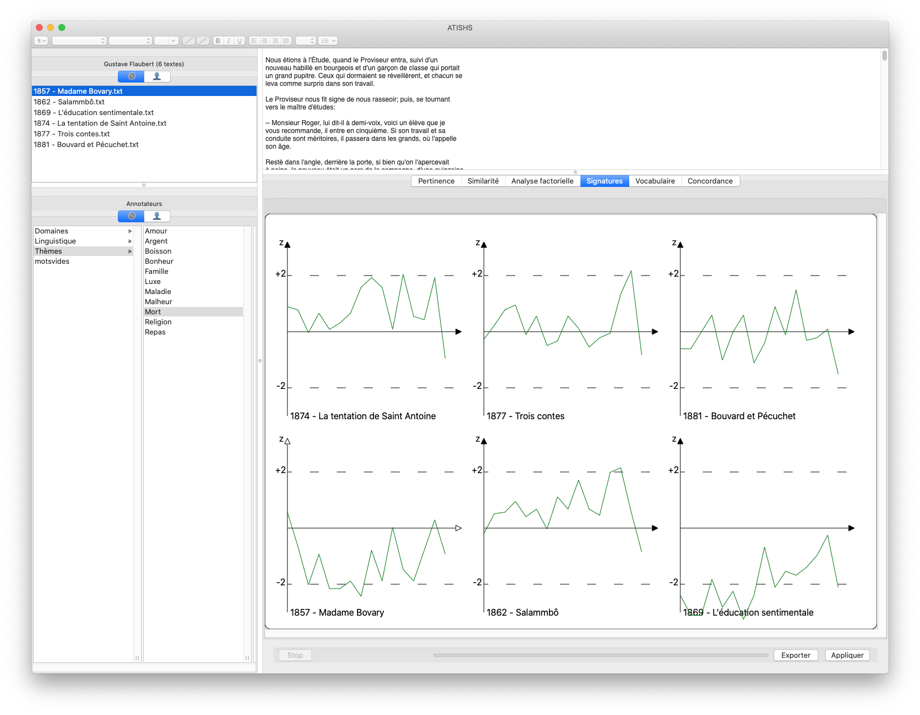Switch to the Vocabulaire tab
Viewport: 920px width, 715px height.
(655, 181)
